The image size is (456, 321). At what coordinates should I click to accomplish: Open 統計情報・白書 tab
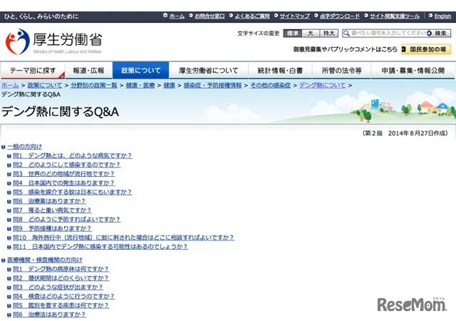[280, 71]
